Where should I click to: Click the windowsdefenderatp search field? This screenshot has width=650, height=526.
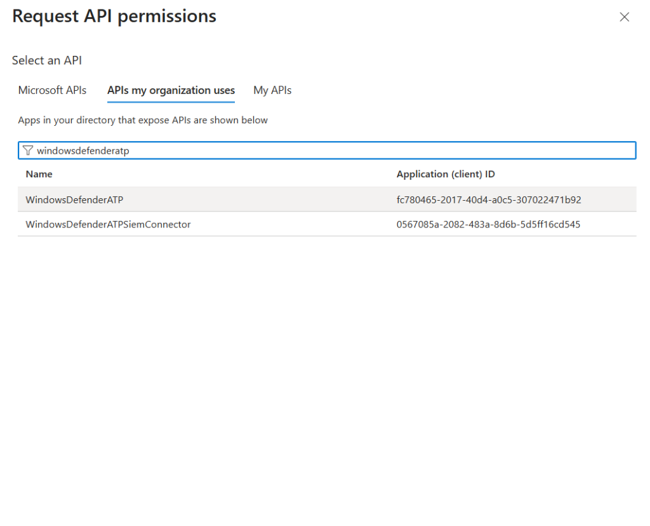click(327, 150)
